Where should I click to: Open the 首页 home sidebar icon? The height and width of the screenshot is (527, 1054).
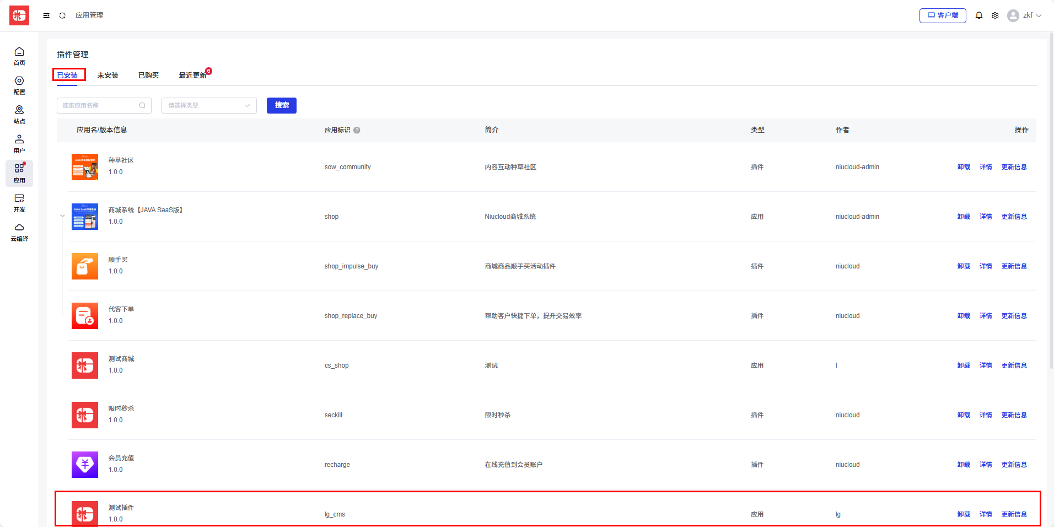tap(19, 56)
